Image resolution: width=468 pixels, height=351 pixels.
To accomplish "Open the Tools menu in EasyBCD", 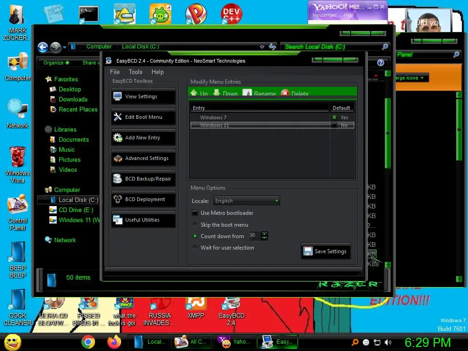I will click(135, 72).
